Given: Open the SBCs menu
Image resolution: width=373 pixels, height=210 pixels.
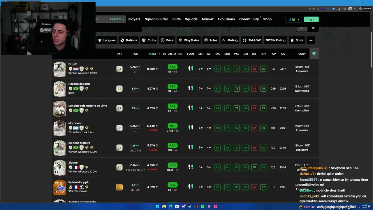Looking at the screenshot, I should [x=177, y=19].
